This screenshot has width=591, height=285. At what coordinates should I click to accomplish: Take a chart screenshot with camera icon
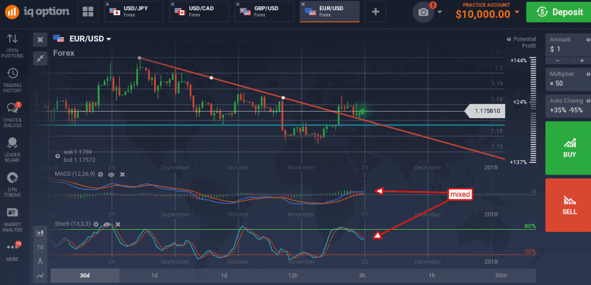point(423,12)
